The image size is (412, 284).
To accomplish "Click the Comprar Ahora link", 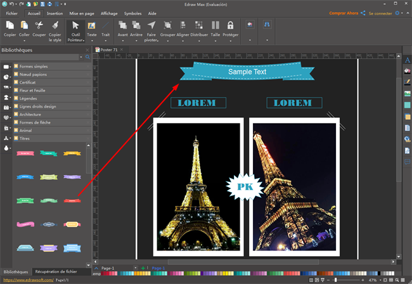I will (347, 13).
